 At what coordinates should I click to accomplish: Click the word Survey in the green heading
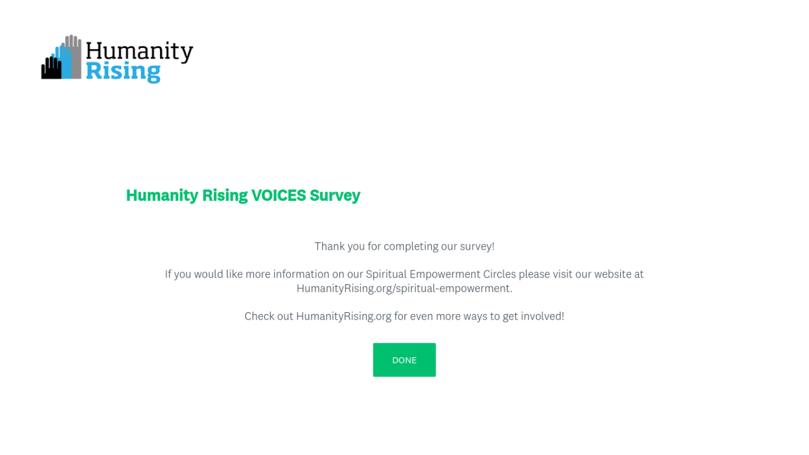[335, 195]
